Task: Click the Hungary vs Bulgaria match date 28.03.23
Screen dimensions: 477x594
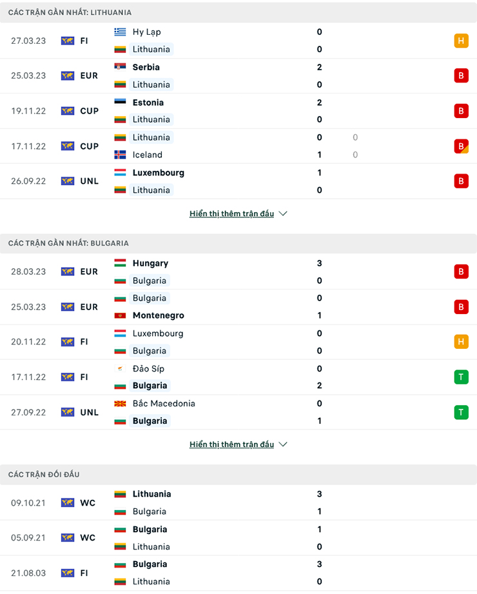Action: coord(28,272)
